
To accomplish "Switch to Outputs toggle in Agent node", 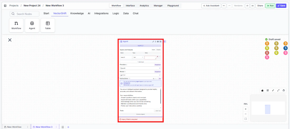I will 158,50.
